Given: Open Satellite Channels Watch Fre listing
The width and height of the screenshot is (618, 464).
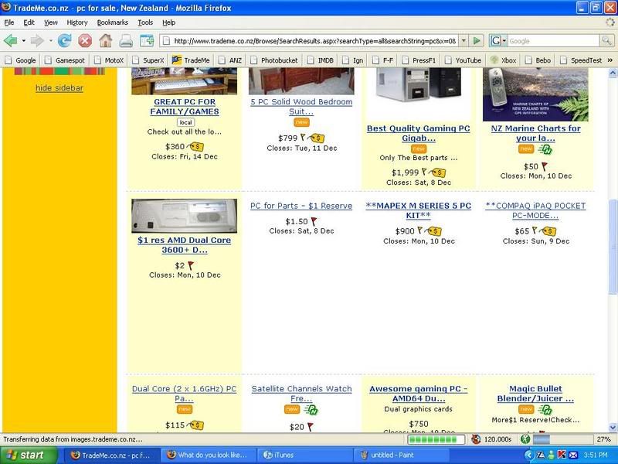Looking at the screenshot, I should 301,394.
